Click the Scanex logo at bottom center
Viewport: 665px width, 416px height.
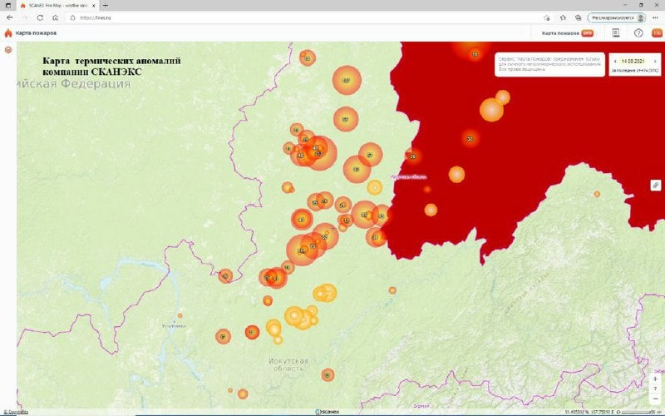(x=328, y=412)
